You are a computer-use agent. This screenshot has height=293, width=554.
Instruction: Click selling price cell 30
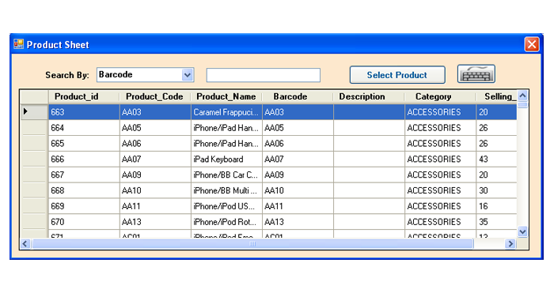click(496, 190)
